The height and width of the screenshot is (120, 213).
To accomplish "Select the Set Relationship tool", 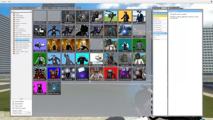I will tap(160, 31).
